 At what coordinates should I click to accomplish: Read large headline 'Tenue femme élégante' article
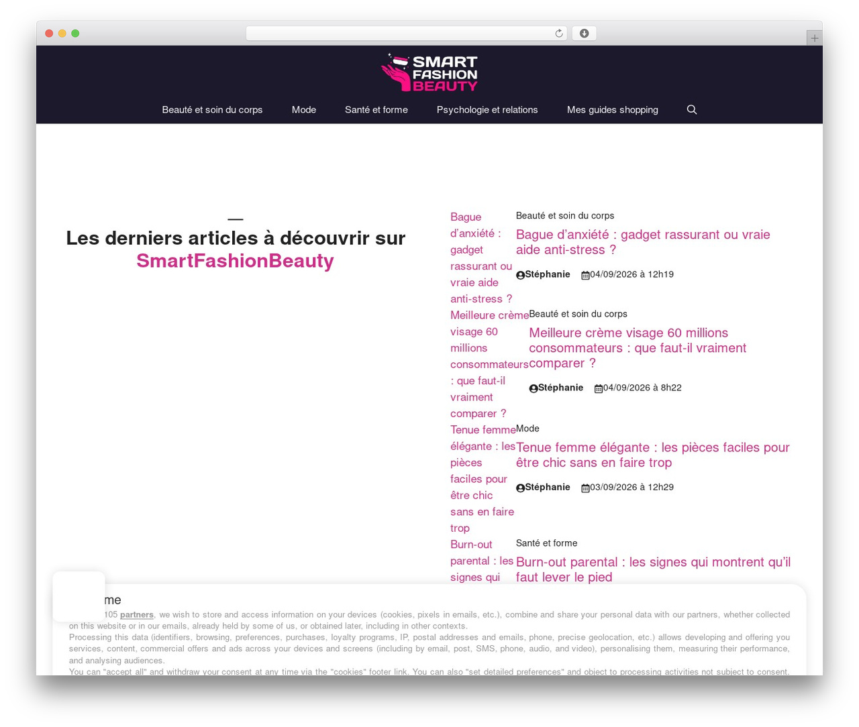(x=653, y=455)
